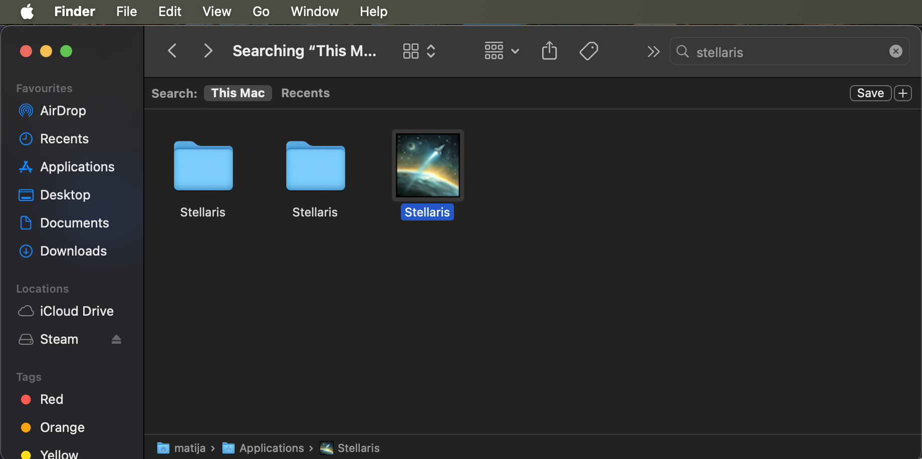Click the Share toolbar icon
Screen dimensions: 922x459
click(x=549, y=51)
